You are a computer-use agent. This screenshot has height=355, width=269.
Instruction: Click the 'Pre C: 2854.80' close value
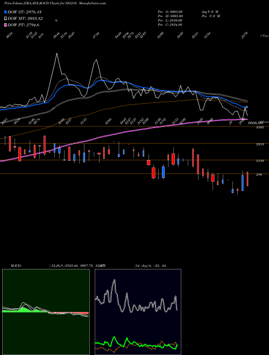point(170,25)
